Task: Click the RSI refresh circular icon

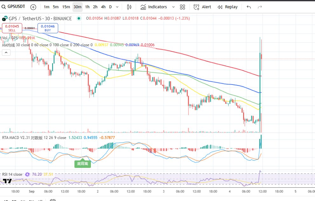Action: click(27, 174)
